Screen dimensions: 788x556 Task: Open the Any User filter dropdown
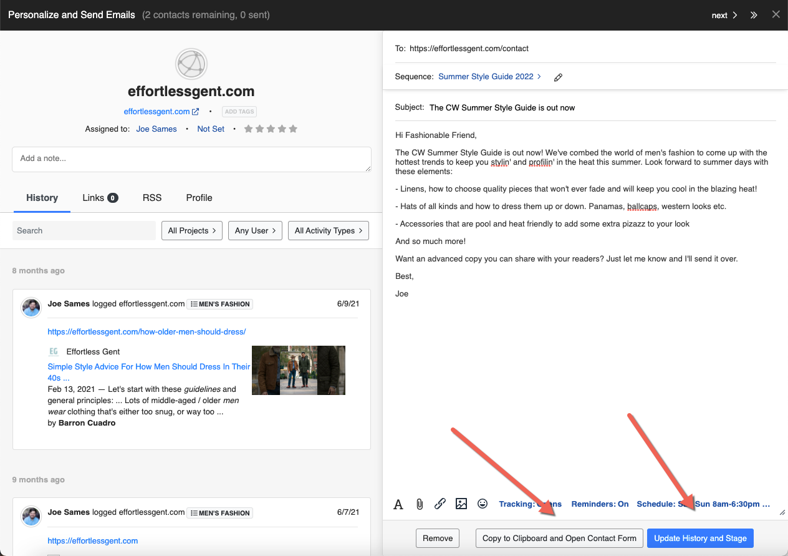(x=256, y=231)
